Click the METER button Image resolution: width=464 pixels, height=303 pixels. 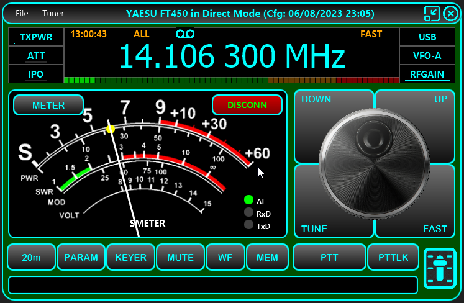48,105
